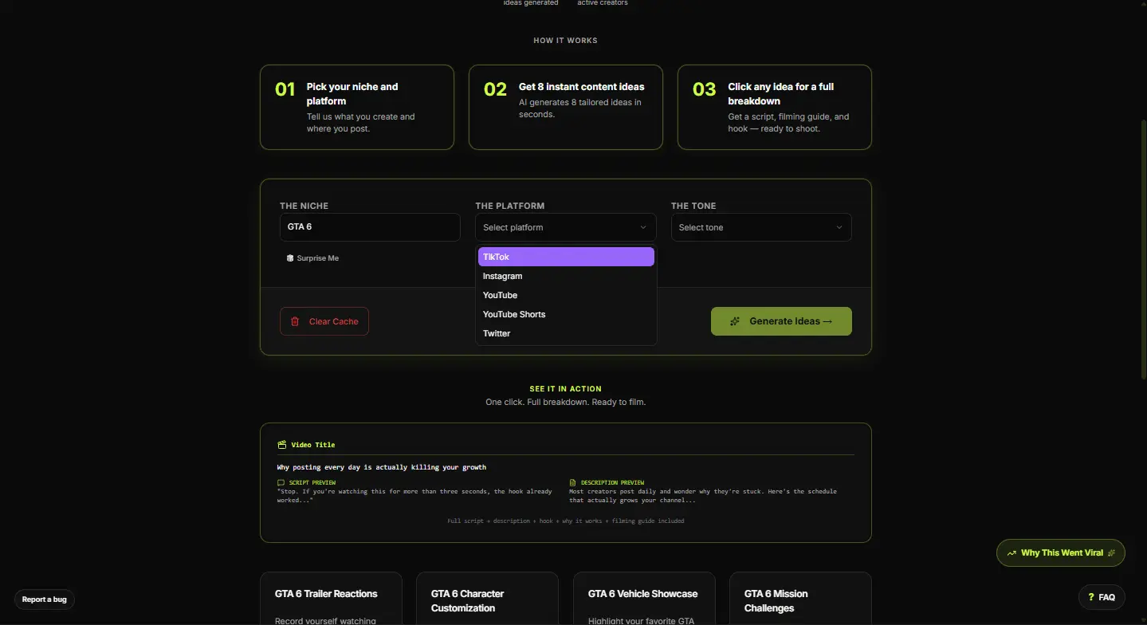Click the trending arrow icon on Why This Went Viral

click(1011, 553)
